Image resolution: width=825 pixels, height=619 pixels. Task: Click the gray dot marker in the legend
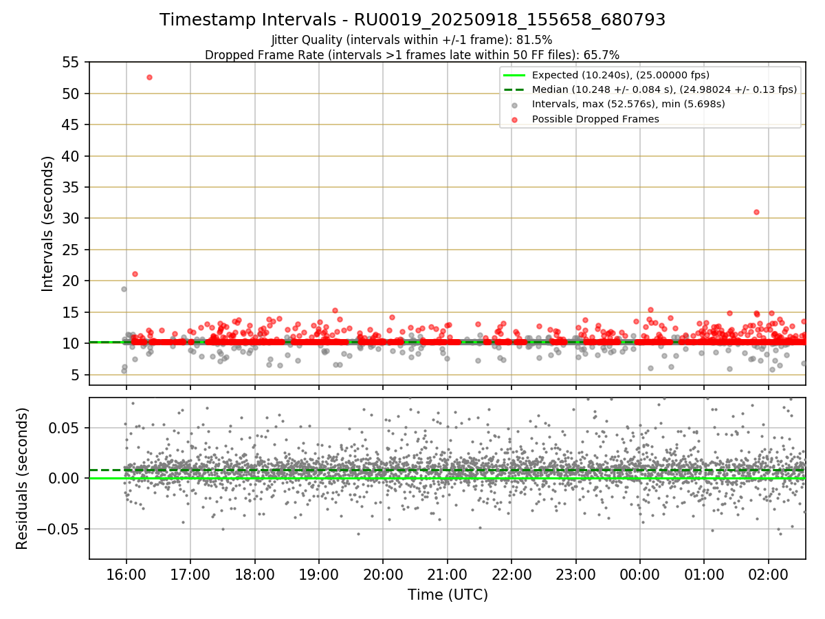tap(515, 105)
